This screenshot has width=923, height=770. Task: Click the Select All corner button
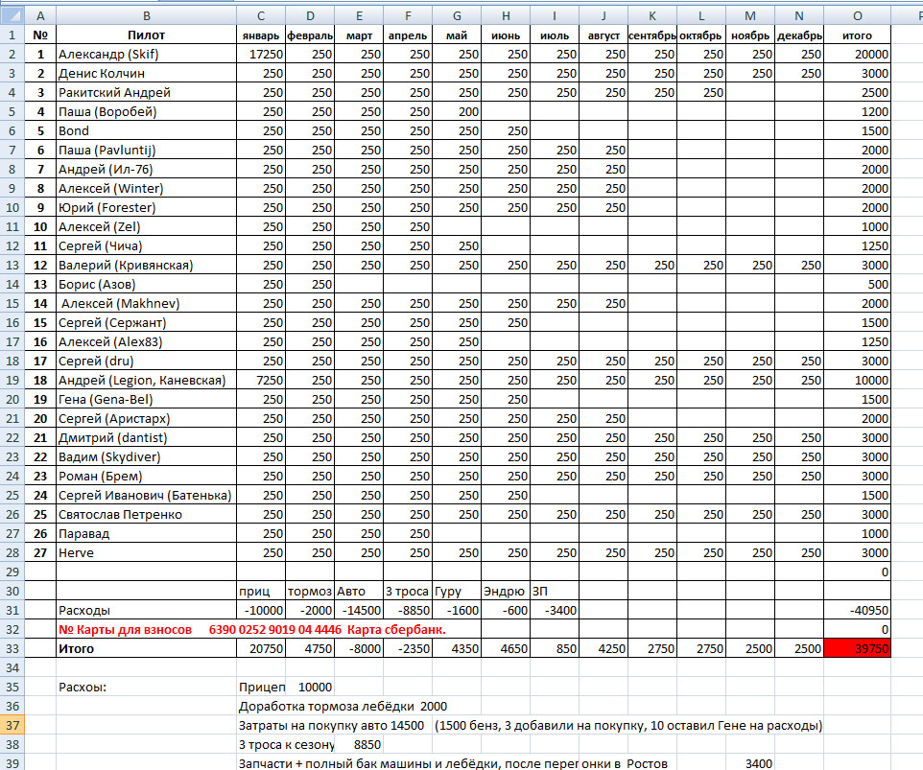click(12, 15)
